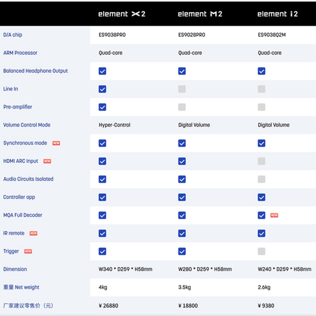This screenshot has height=316, width=316.
Task: Click X2 Synchronous mode checkbox
Action: point(102,143)
